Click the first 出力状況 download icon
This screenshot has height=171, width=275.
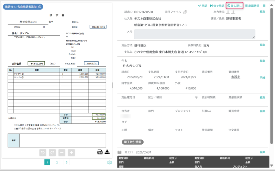(228, 12)
